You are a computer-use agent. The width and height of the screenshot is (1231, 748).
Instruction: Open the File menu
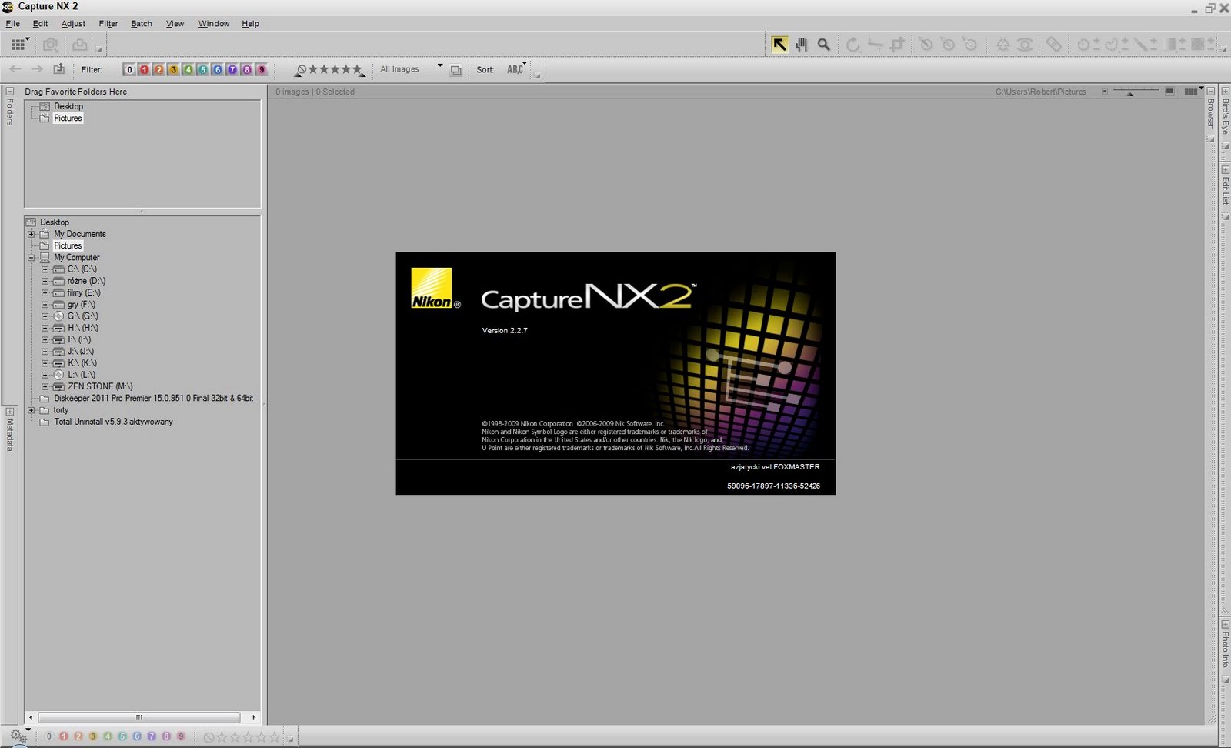[x=13, y=24]
